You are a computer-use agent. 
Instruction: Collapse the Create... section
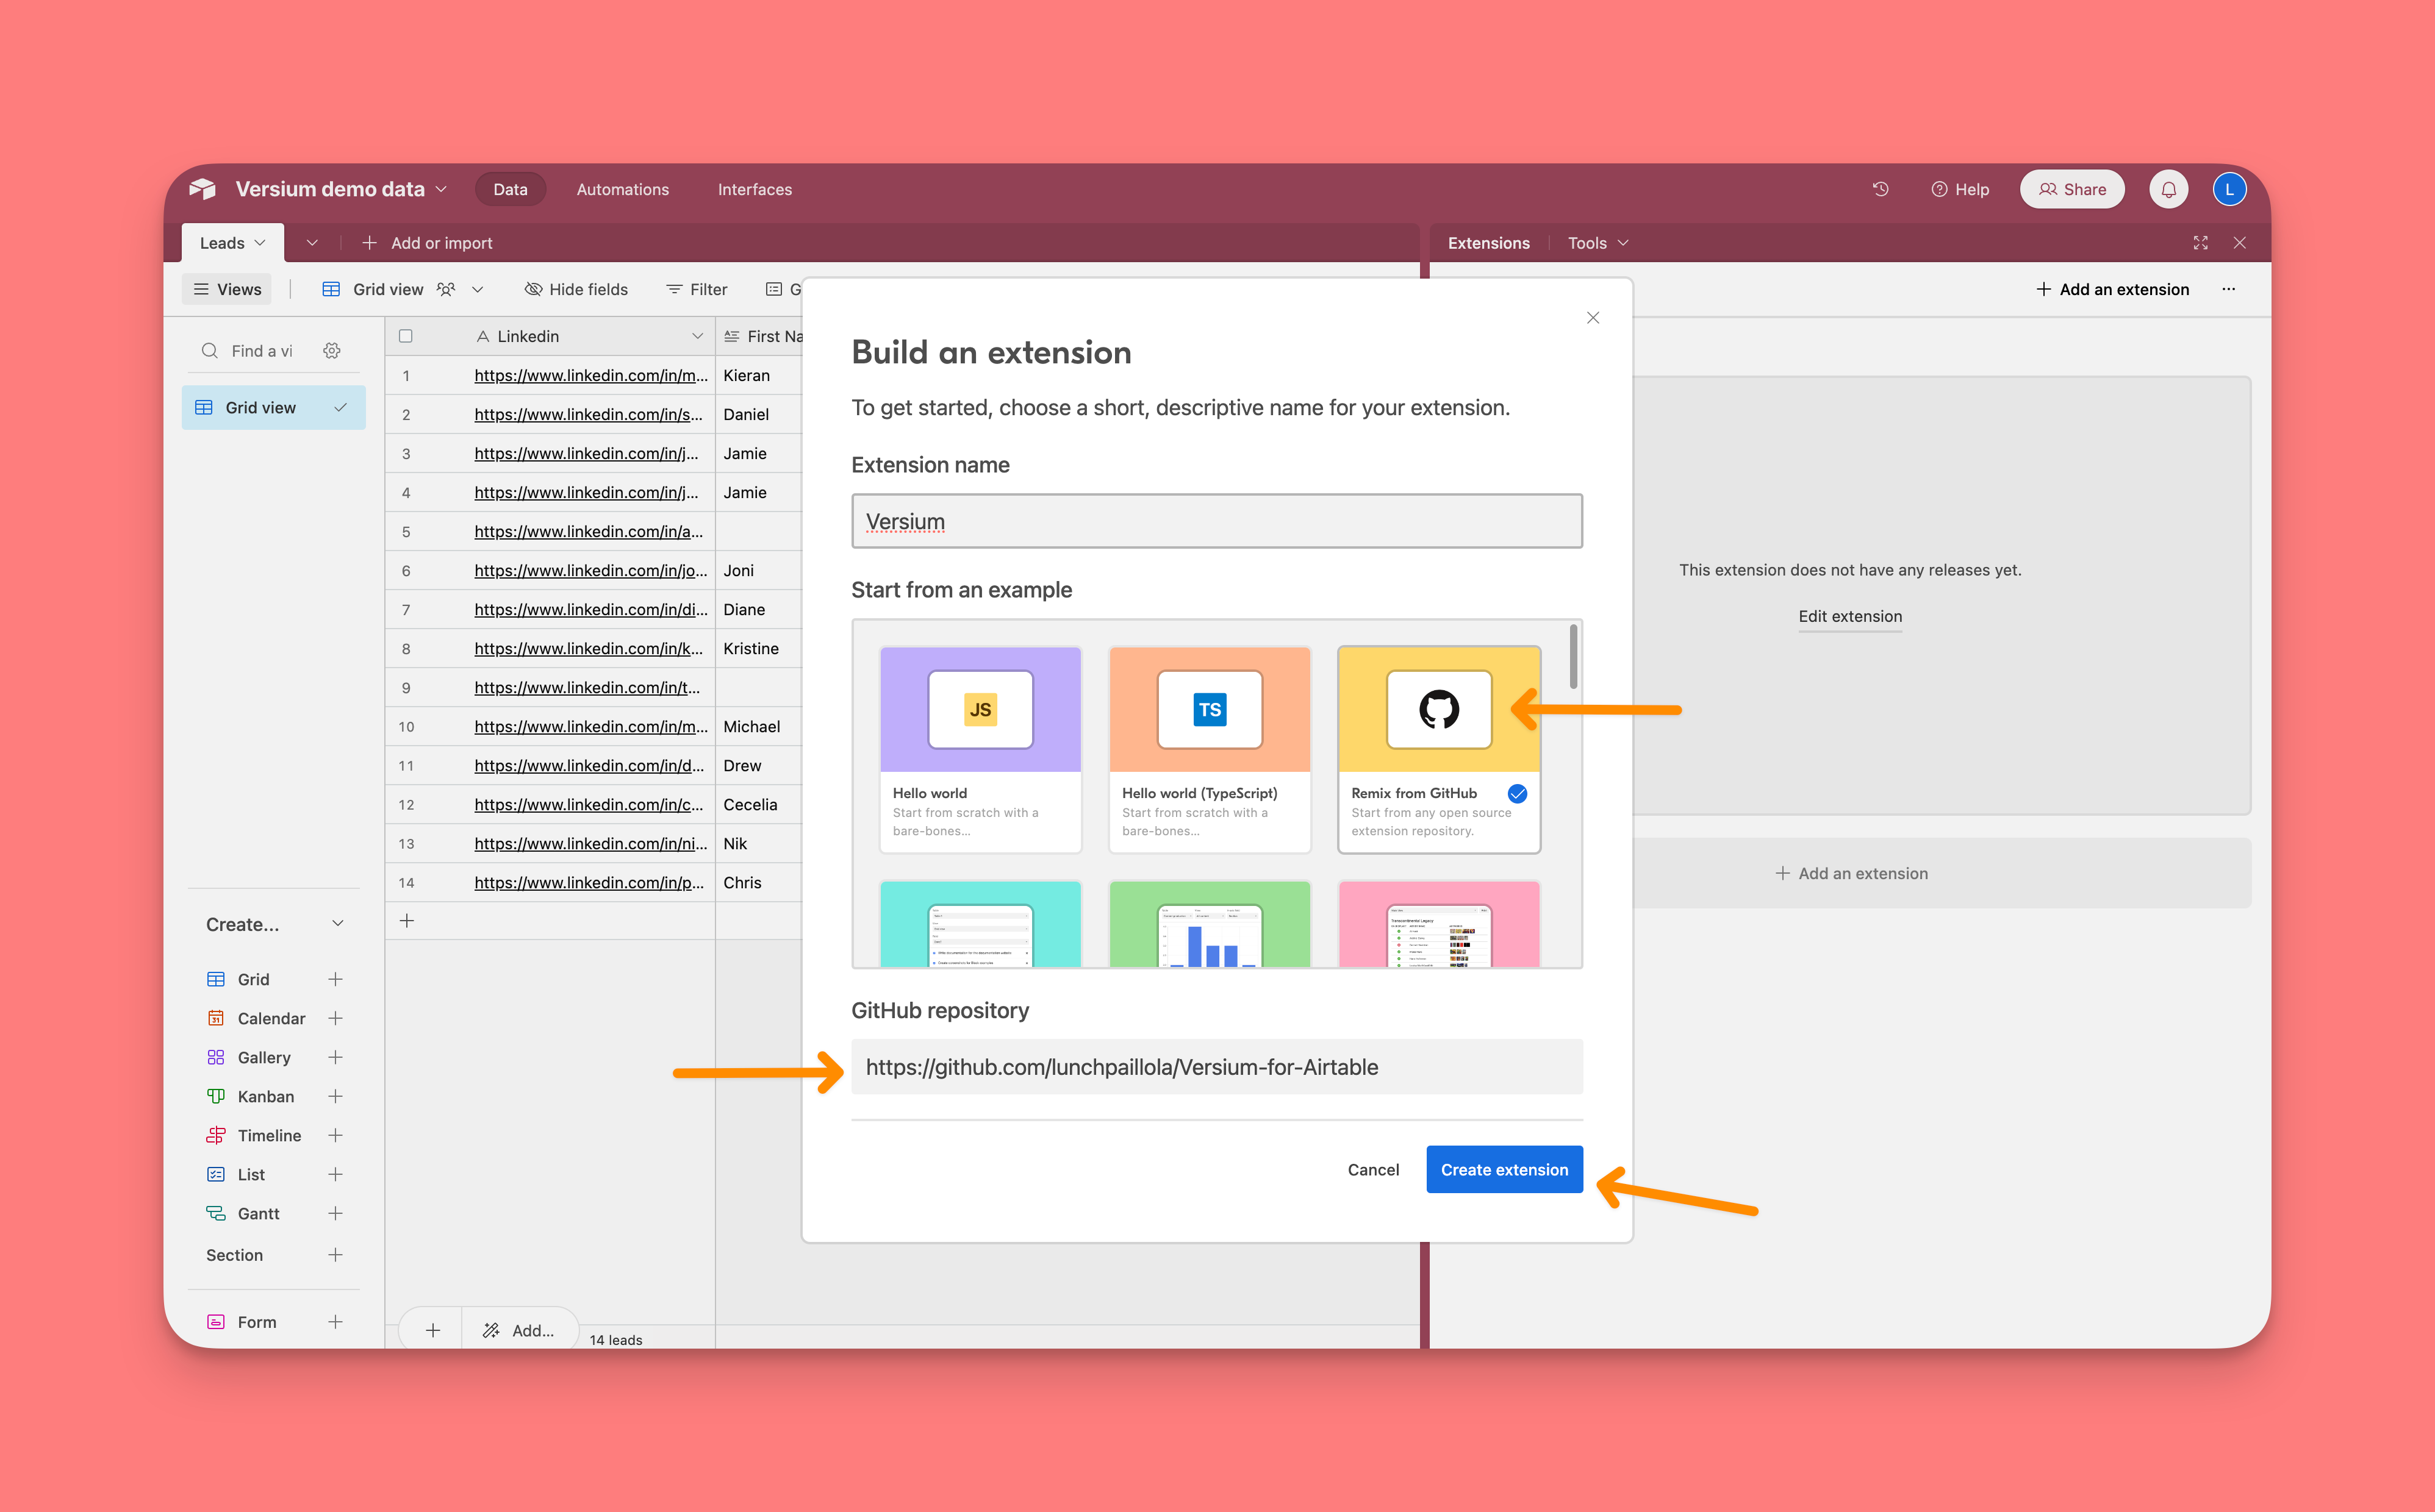coord(337,924)
